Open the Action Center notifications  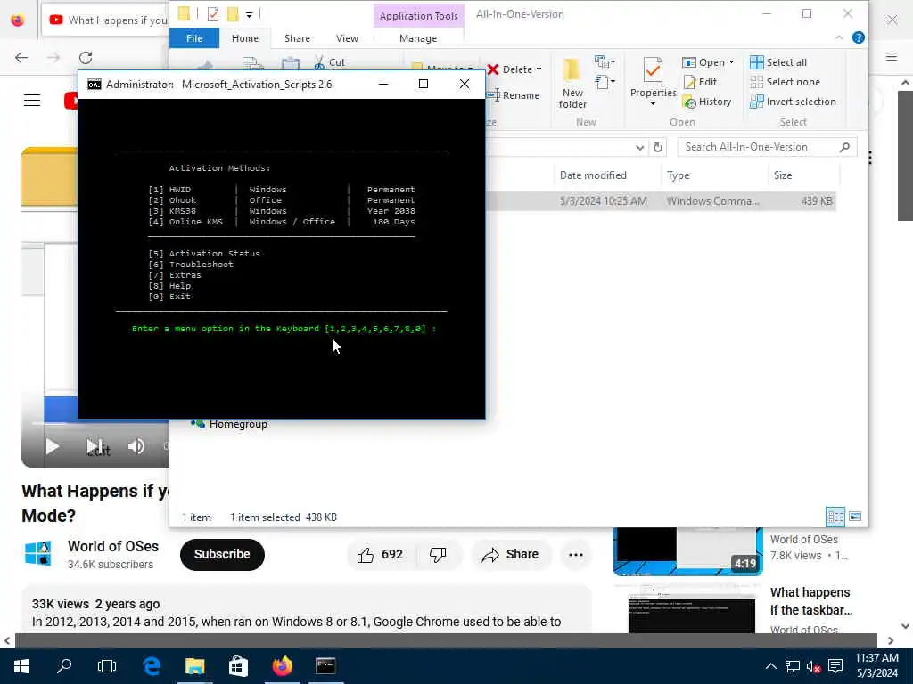835,666
